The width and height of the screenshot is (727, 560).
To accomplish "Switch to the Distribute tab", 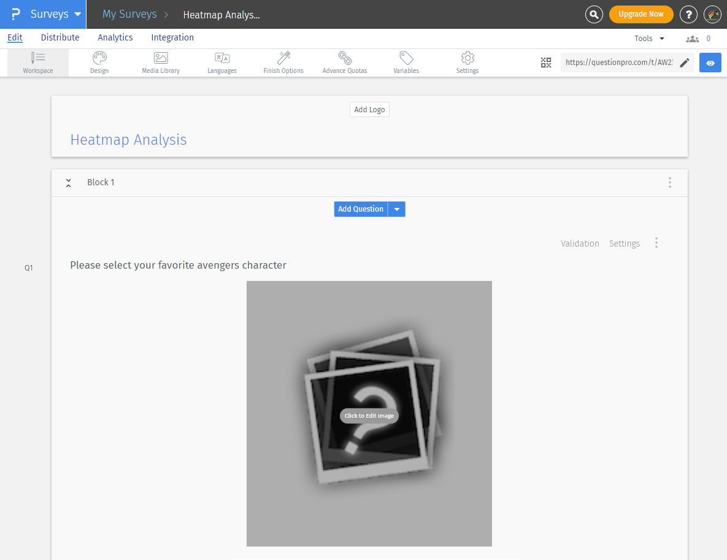I will pyautogui.click(x=60, y=37).
